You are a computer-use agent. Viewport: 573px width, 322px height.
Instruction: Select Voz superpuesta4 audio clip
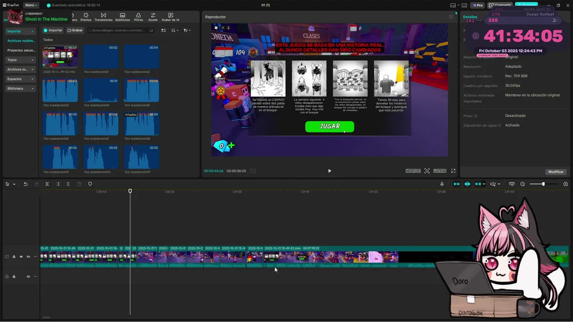pos(101,90)
